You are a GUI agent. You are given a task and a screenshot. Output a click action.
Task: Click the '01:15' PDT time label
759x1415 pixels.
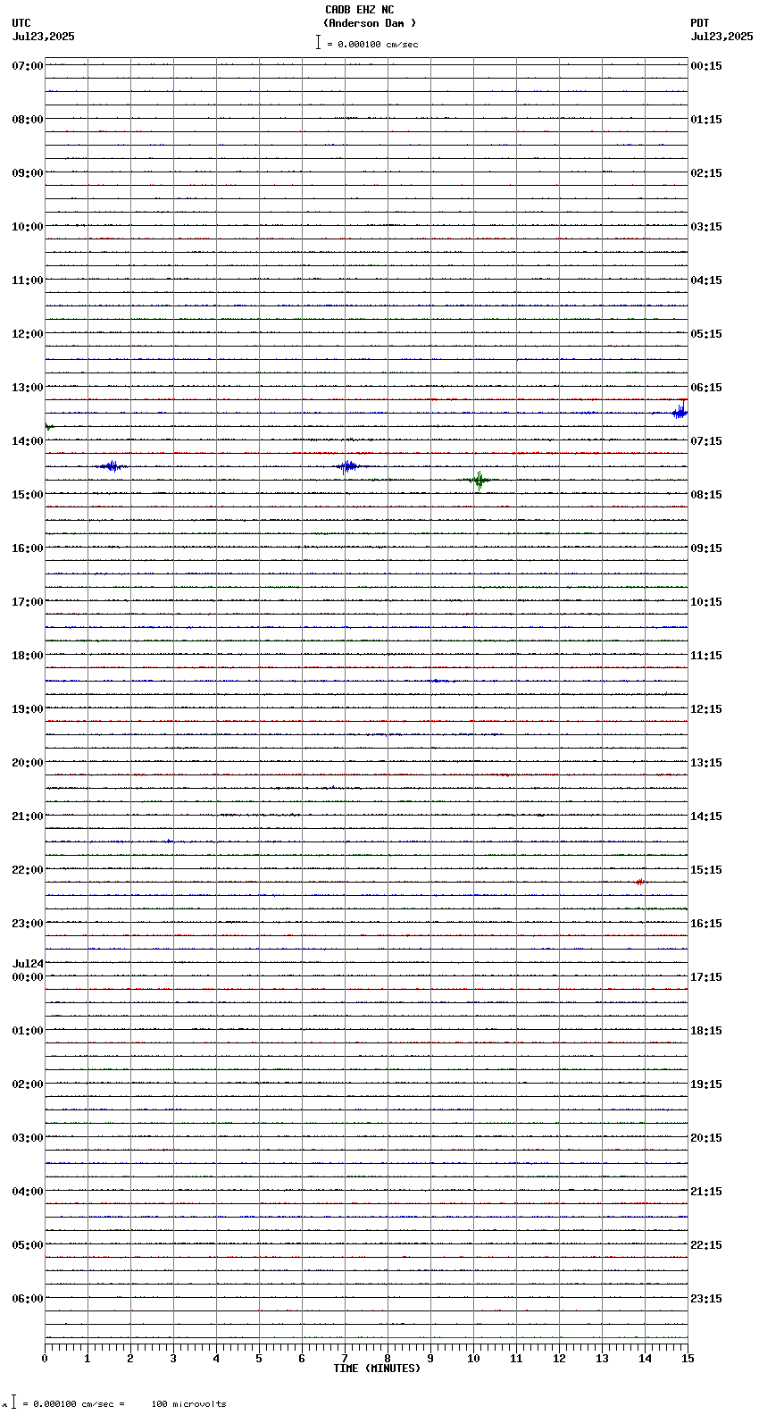coord(706,120)
